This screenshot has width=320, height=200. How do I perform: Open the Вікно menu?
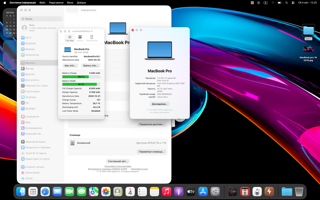[x=70, y=3]
